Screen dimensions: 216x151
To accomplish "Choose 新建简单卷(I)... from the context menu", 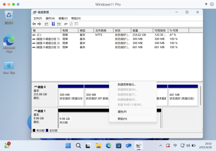I will click(x=127, y=84).
